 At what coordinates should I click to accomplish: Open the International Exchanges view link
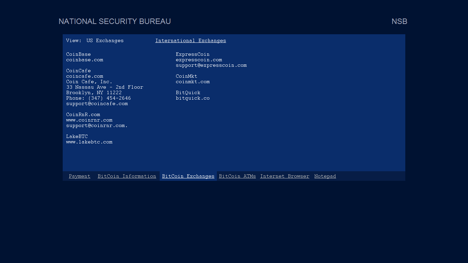click(190, 41)
